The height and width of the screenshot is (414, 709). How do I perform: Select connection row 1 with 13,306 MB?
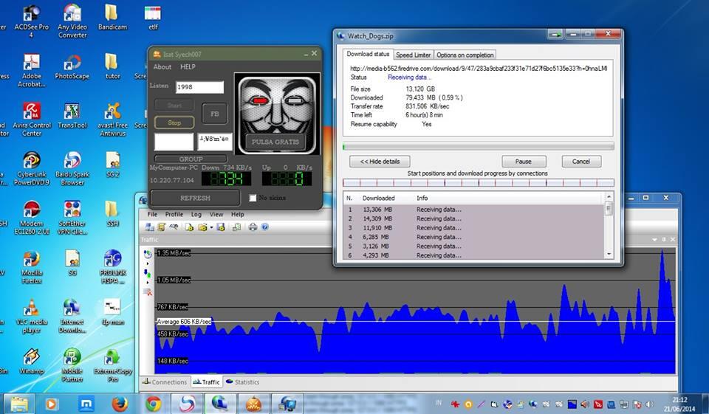point(473,210)
